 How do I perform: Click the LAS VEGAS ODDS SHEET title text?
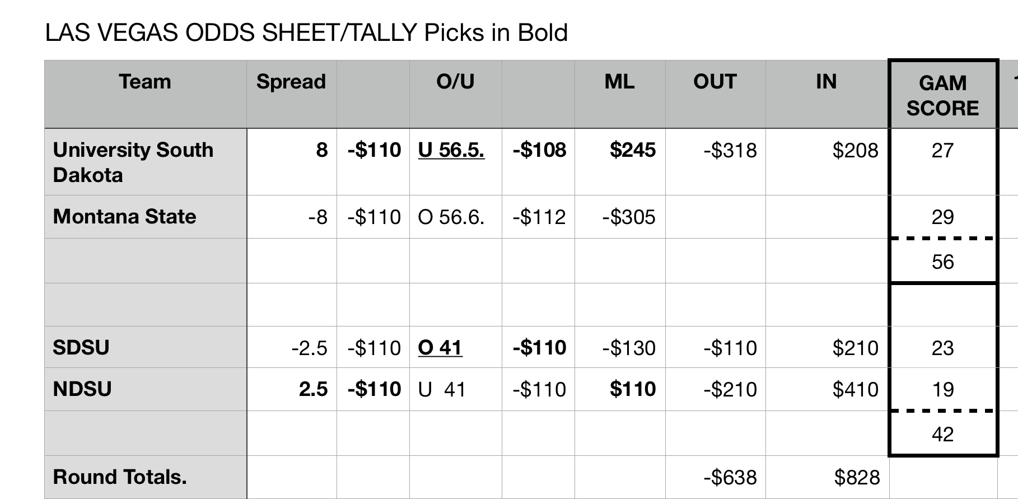pos(231,32)
